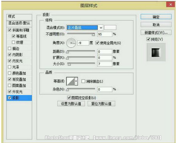Click the 不透明度 opacity slider

coord(81,34)
